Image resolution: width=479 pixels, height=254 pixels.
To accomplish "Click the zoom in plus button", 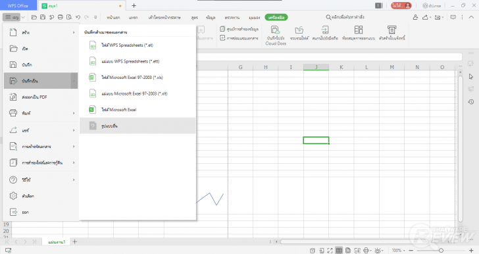I will (471, 251).
